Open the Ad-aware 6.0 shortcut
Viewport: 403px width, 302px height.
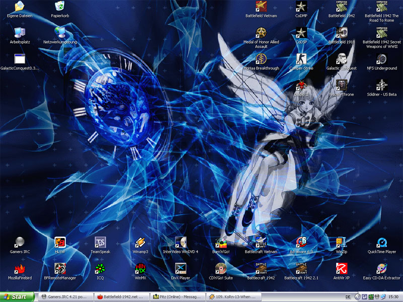point(301,243)
